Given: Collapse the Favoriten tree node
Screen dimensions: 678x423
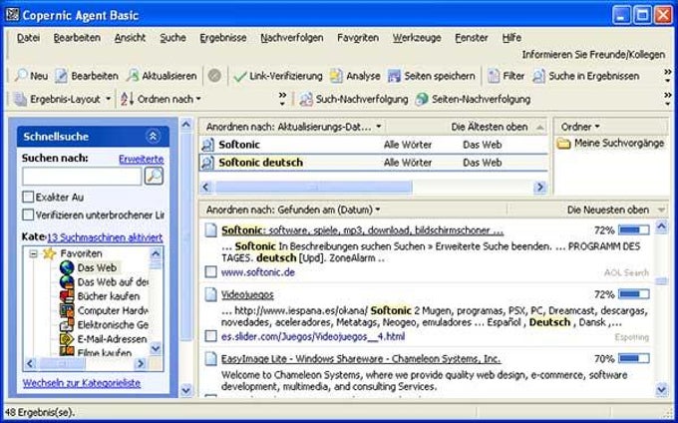Looking at the screenshot, I should coord(33,253).
